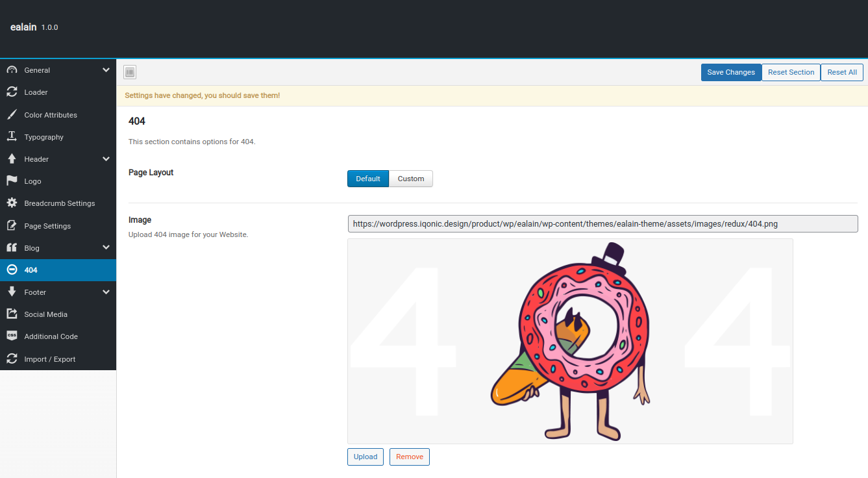Click Remove under the 404 image
This screenshot has height=478, width=868.
pyautogui.click(x=410, y=457)
